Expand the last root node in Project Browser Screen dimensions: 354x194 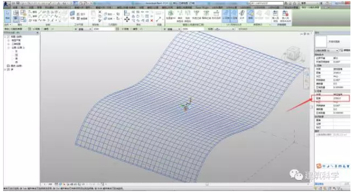(x=5, y=70)
